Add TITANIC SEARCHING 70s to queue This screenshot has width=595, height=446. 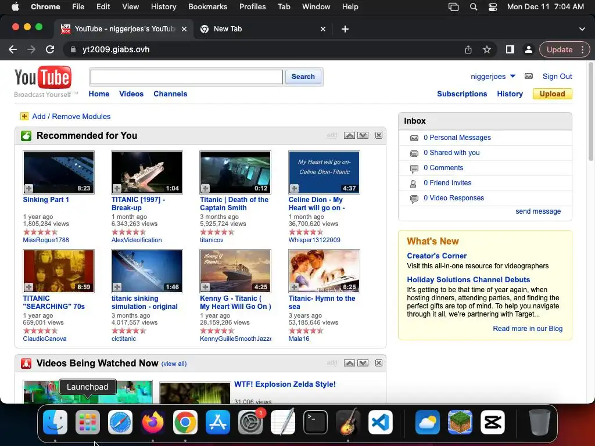(29, 287)
